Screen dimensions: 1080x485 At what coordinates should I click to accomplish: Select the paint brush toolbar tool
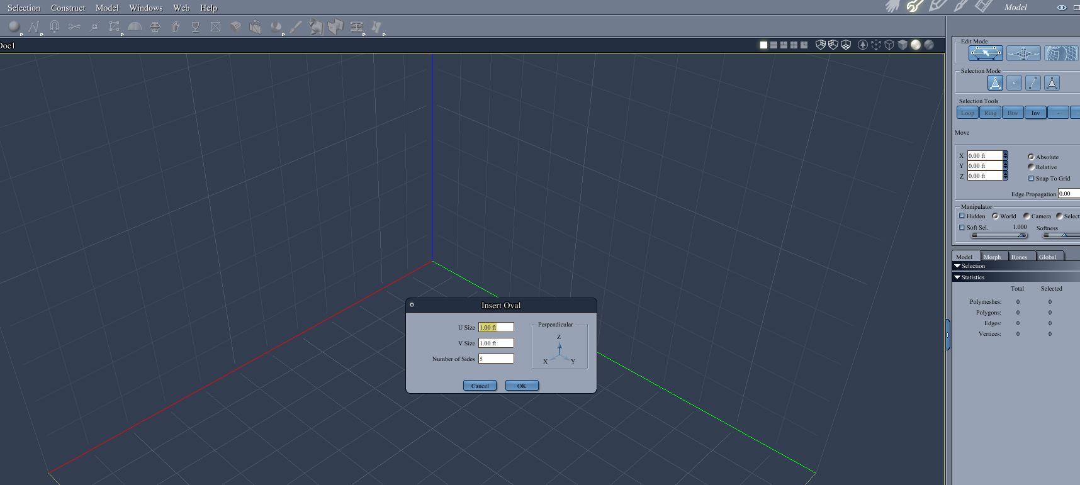pos(295,26)
